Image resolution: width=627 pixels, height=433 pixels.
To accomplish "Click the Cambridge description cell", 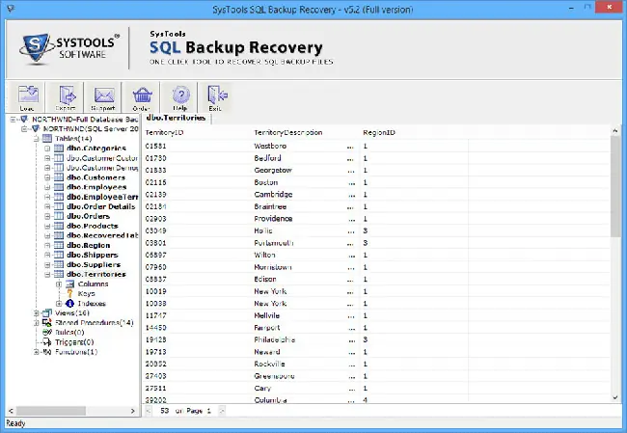I will point(273,194).
